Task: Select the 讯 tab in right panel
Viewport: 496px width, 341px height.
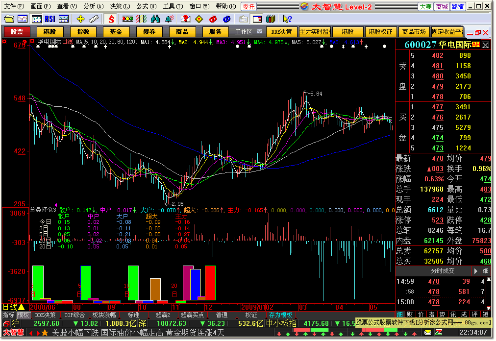Action: click(453, 315)
